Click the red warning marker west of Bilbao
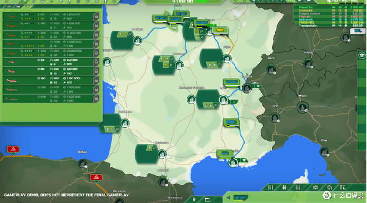 (x=13, y=149)
